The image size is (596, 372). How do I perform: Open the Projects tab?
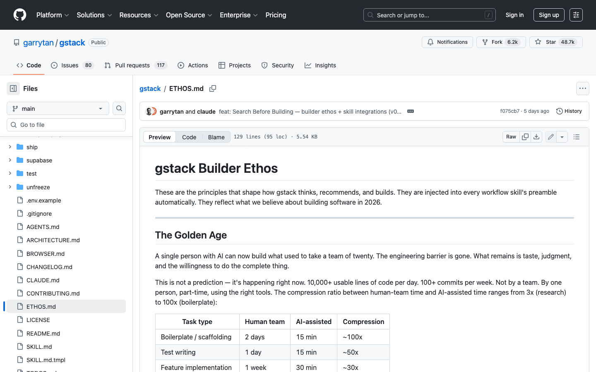235,65
